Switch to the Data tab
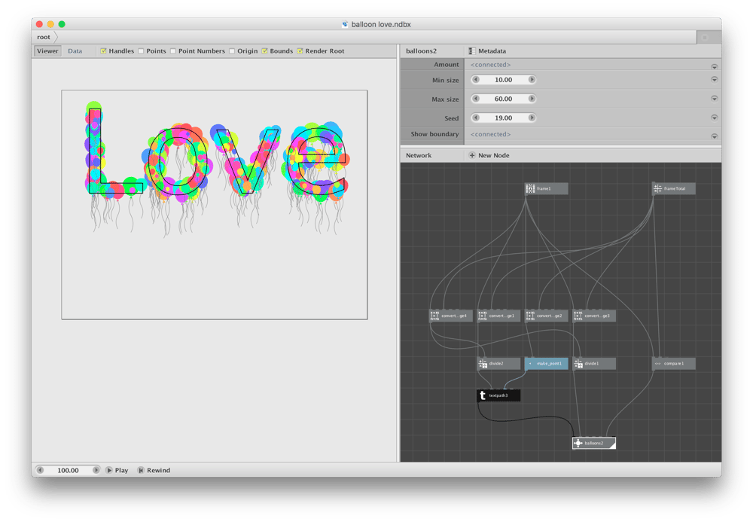Image resolution: width=753 pixels, height=522 pixels. [75, 51]
